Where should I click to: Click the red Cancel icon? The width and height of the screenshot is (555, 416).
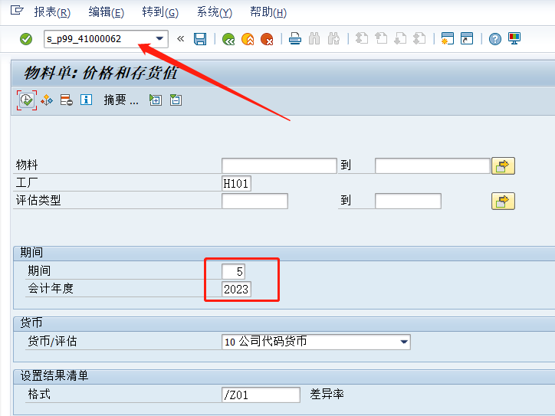click(267, 39)
